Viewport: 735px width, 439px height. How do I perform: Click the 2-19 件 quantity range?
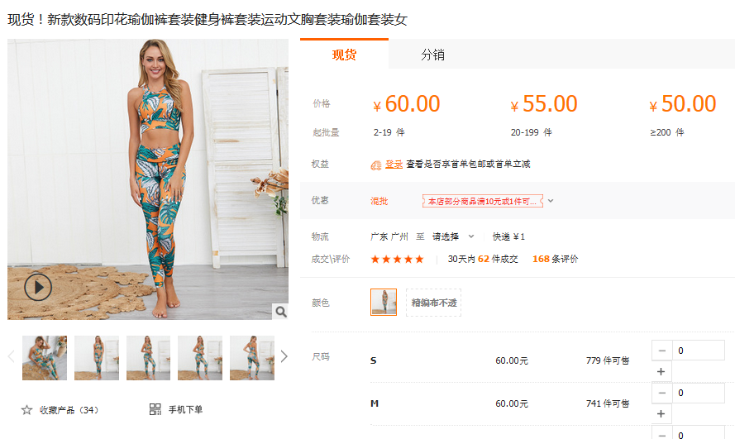pyautogui.click(x=389, y=132)
